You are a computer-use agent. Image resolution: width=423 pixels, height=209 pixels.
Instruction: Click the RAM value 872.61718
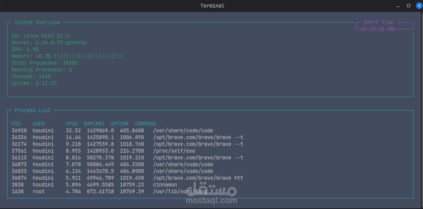(100, 191)
